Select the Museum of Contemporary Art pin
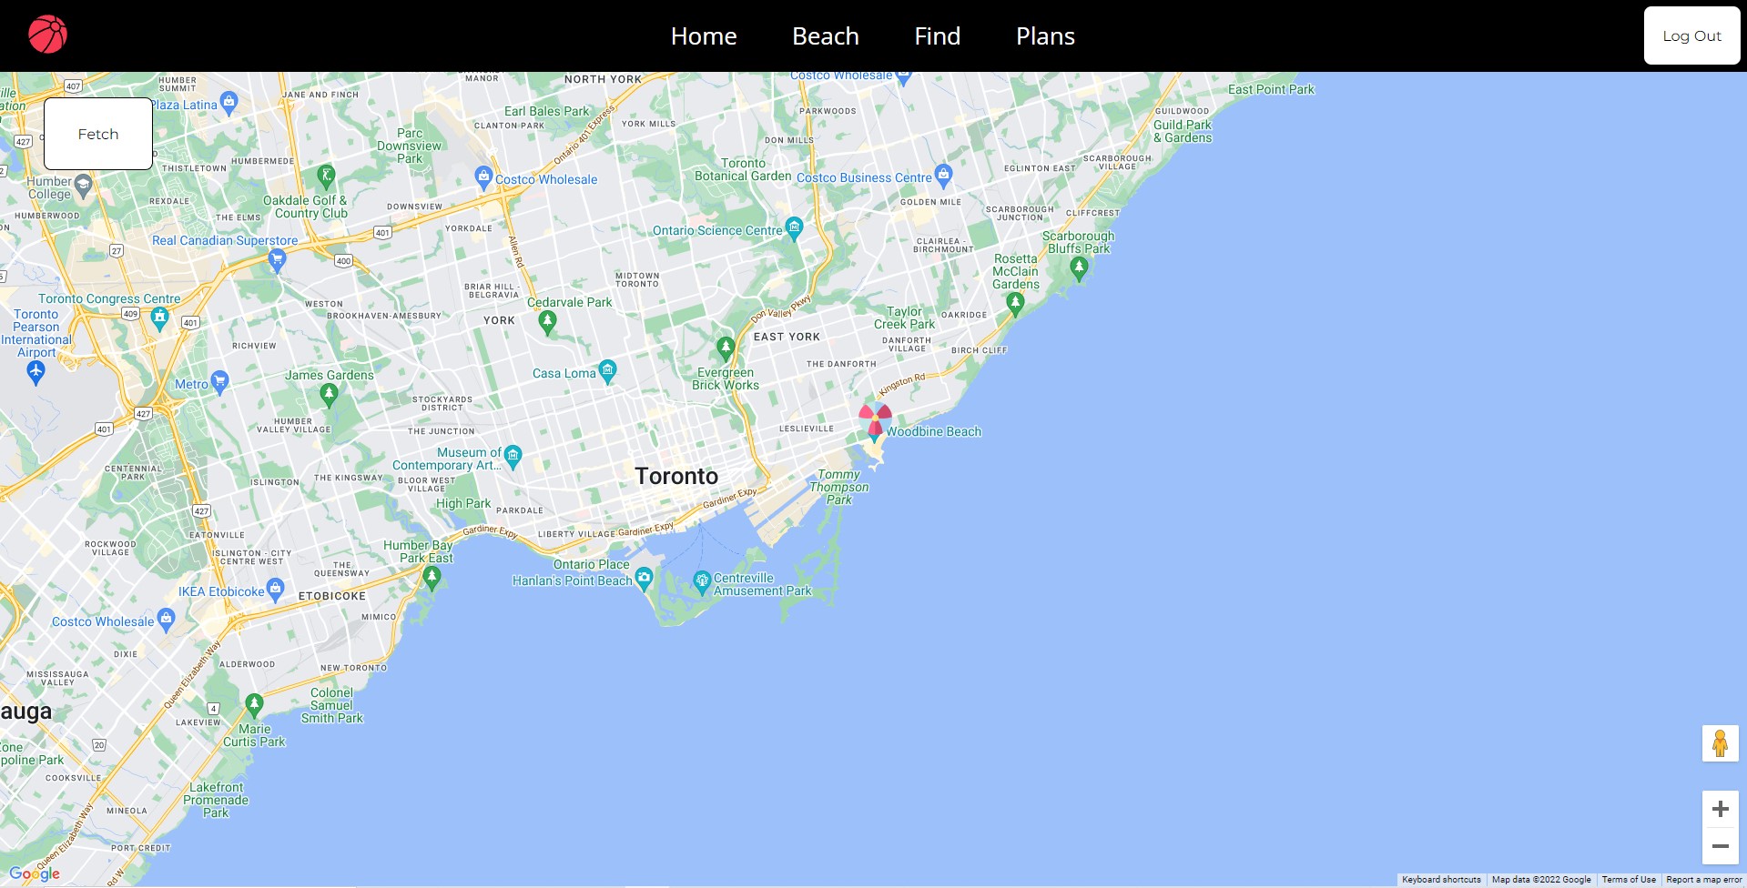 (x=513, y=455)
